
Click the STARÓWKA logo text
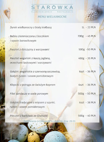52,7
